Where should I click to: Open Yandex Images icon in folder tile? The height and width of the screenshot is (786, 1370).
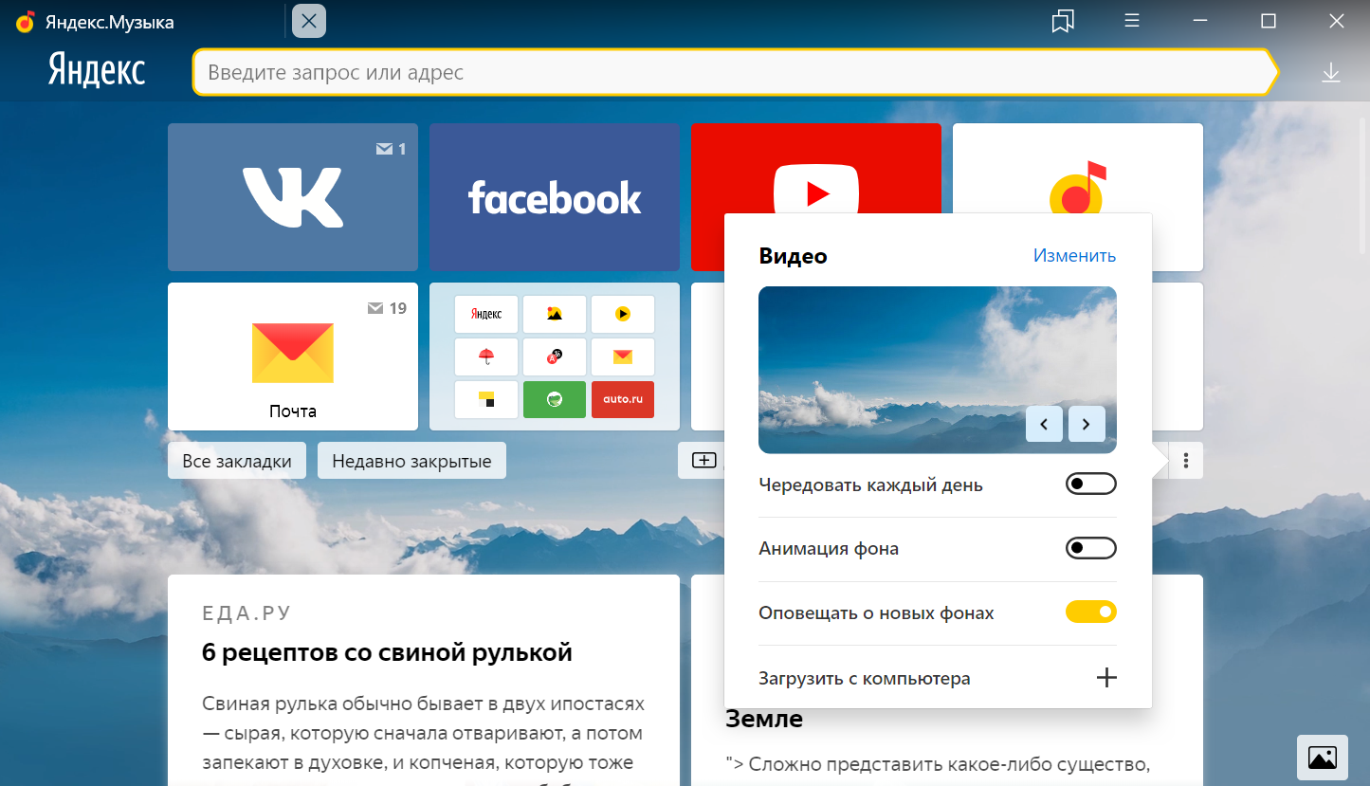click(x=555, y=314)
